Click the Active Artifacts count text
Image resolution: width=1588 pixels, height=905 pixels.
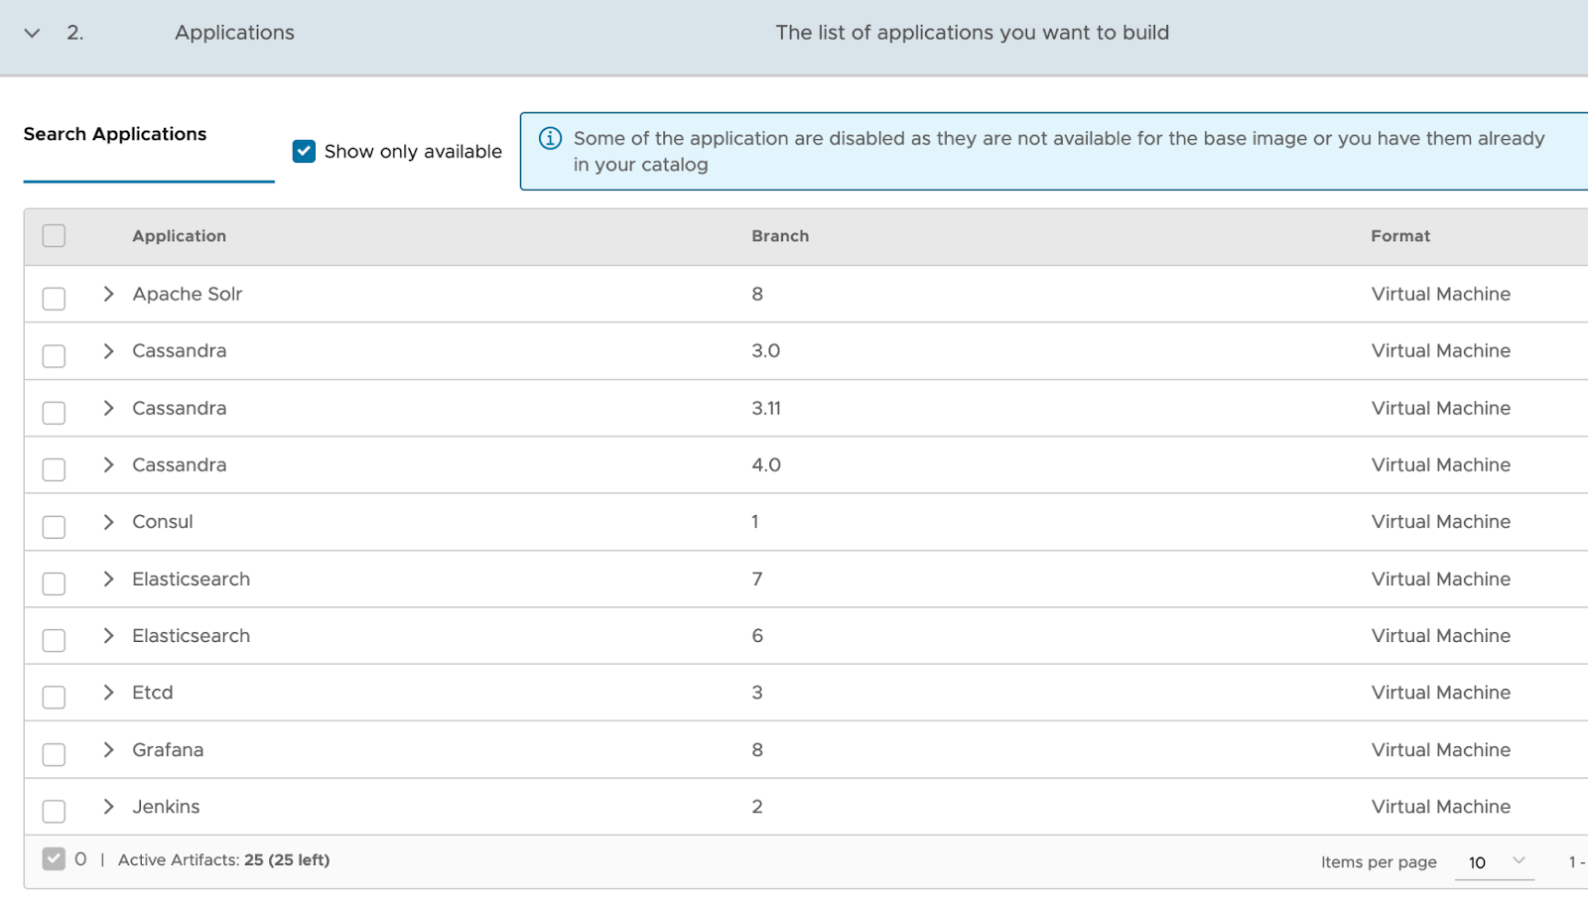pyautogui.click(x=223, y=859)
